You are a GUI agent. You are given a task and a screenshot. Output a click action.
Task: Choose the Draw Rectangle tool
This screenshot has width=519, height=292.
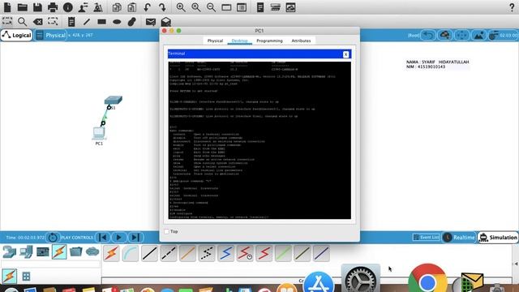(x=101, y=22)
